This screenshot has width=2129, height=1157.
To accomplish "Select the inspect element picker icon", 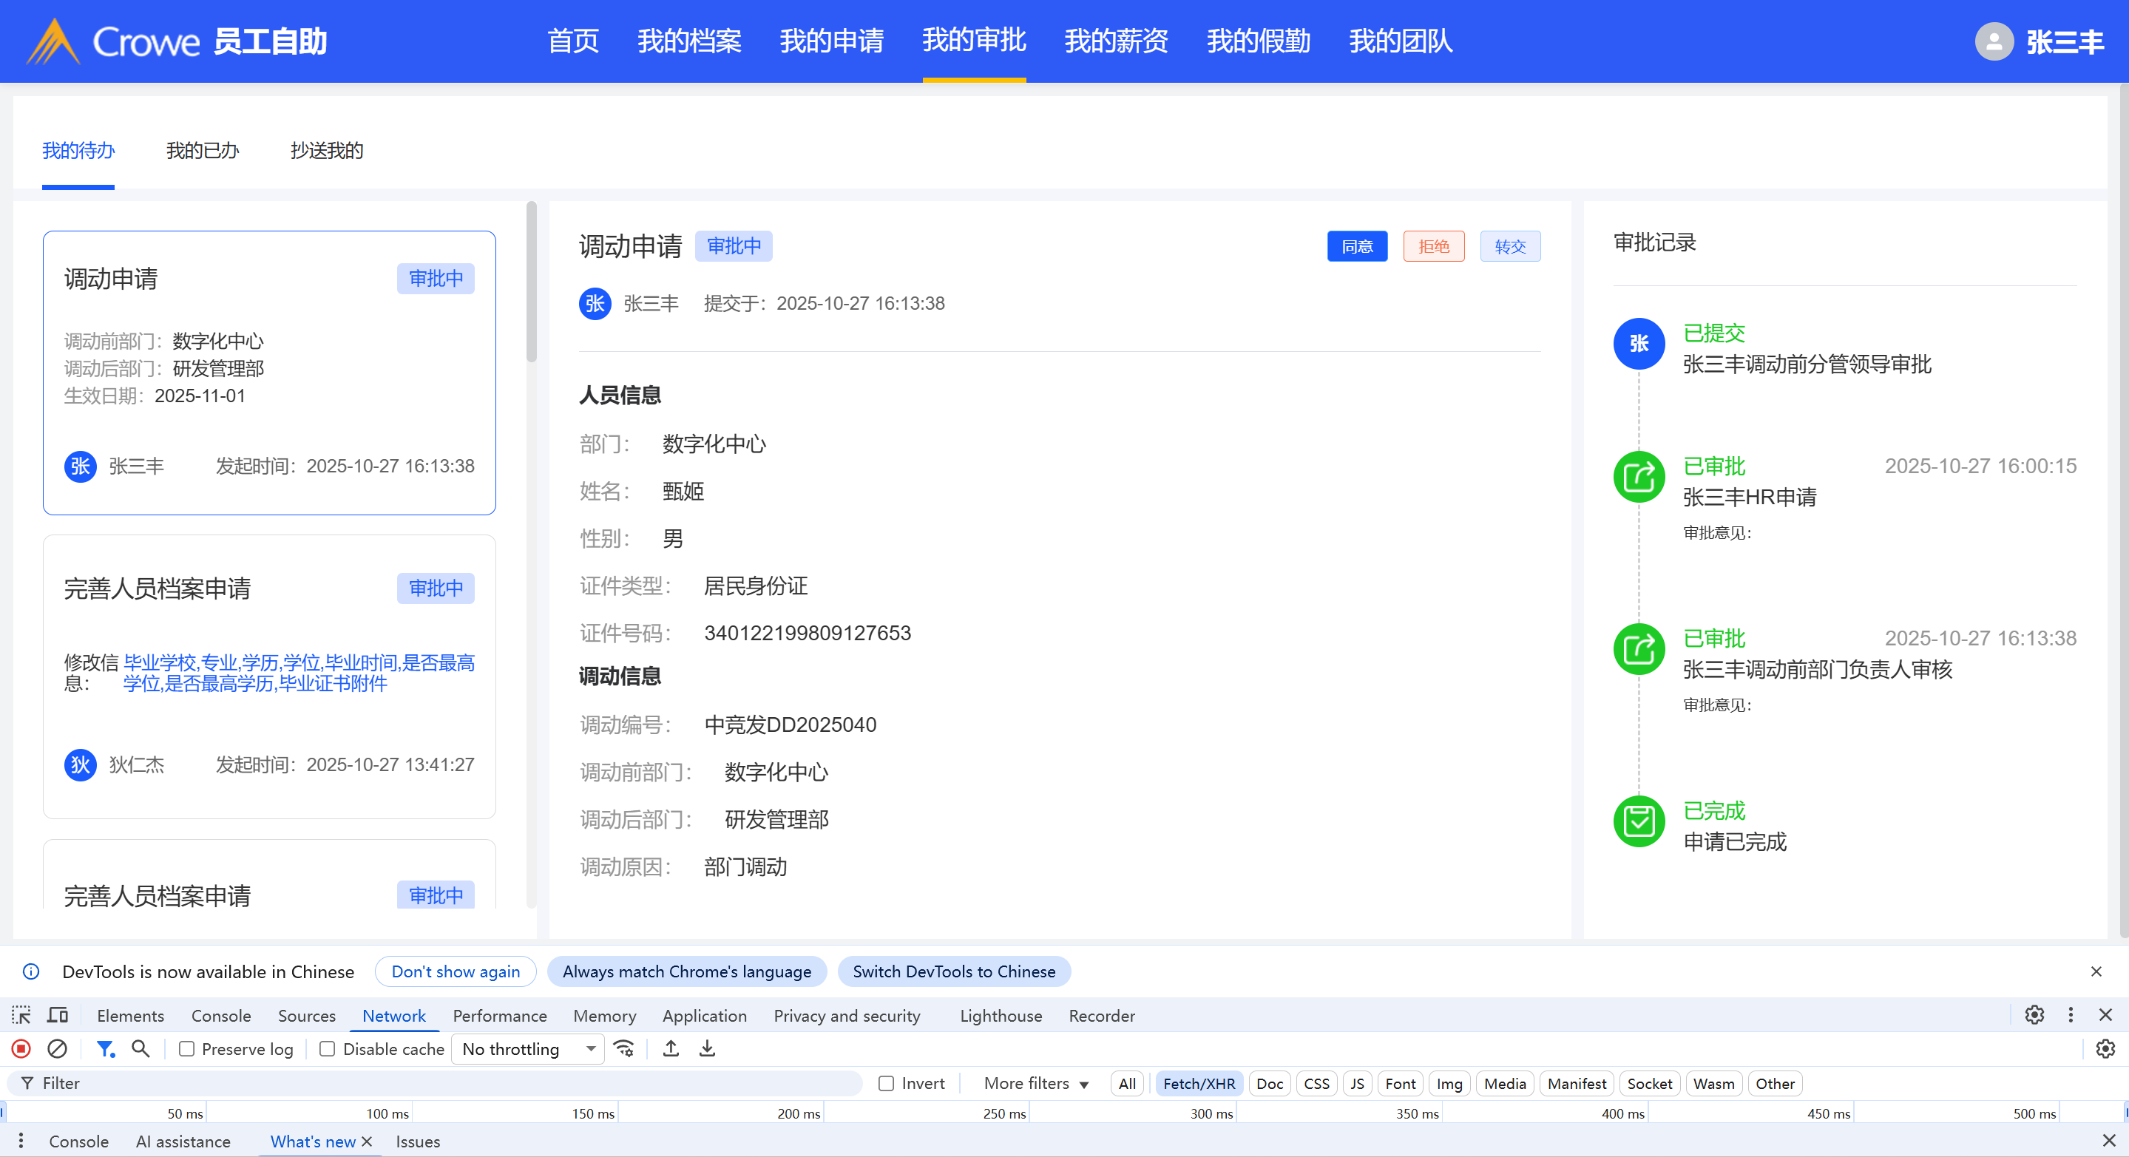I will coord(21,1015).
